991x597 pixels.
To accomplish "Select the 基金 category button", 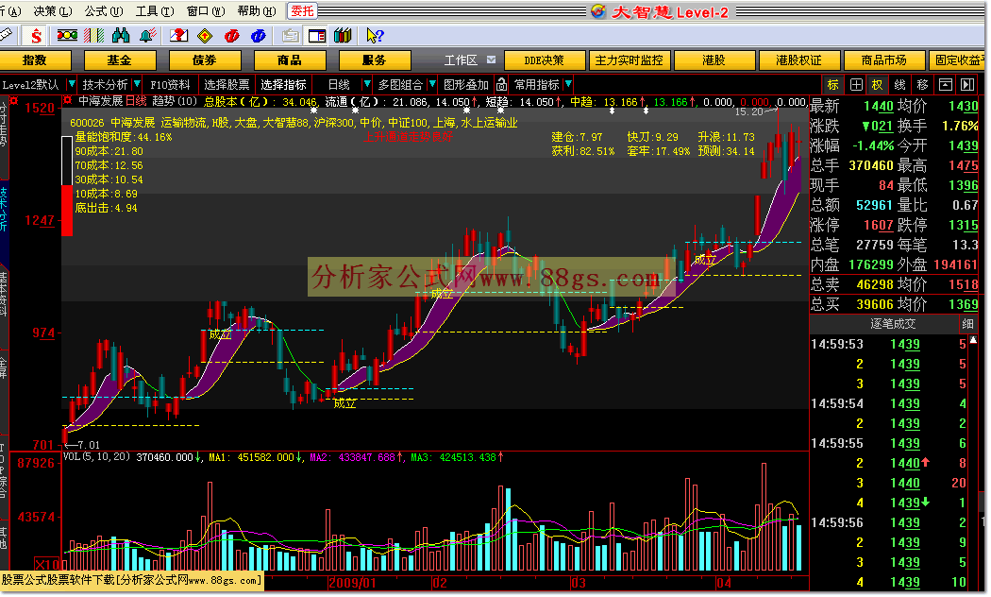I will pos(120,60).
